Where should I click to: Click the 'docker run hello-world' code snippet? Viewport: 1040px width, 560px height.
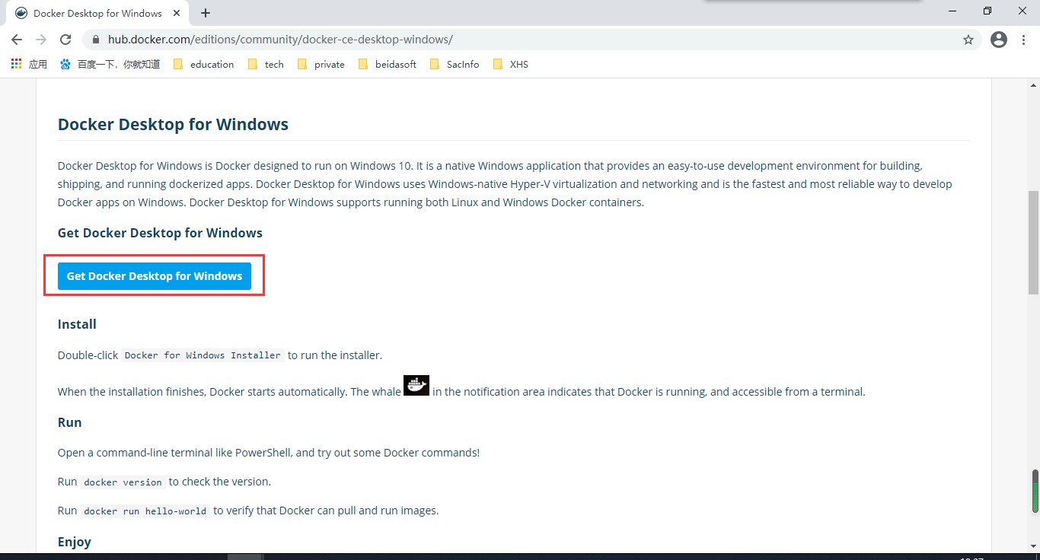(x=145, y=511)
